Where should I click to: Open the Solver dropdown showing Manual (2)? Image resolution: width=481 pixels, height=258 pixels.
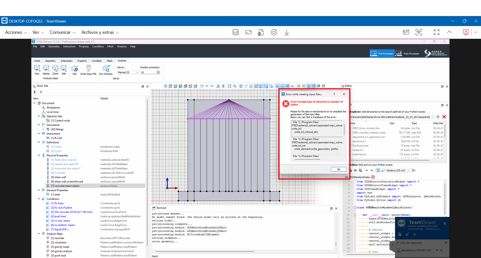pyautogui.click(x=128, y=72)
